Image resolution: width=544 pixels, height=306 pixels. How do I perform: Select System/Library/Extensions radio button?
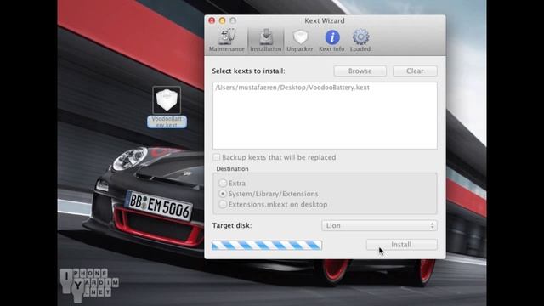pyautogui.click(x=223, y=194)
